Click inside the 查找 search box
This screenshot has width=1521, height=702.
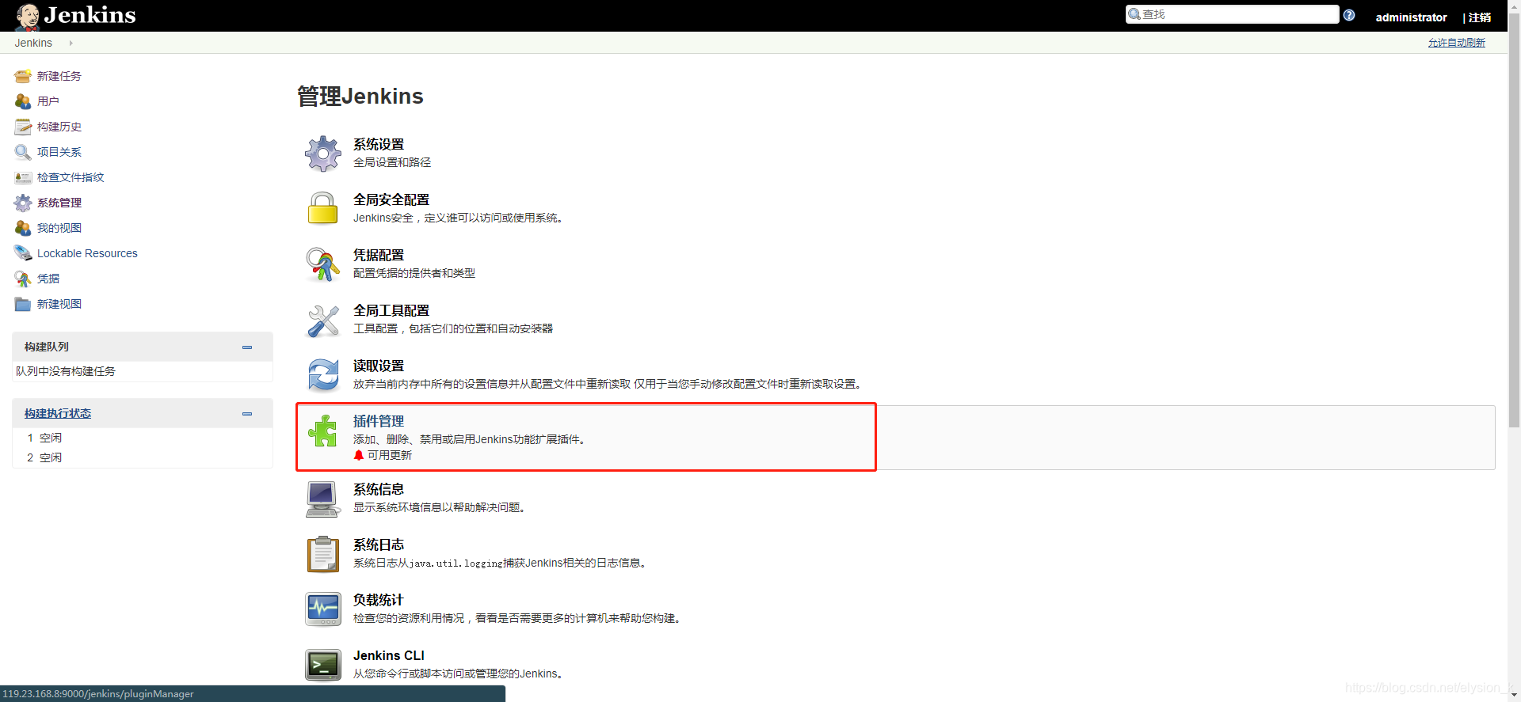click(x=1233, y=14)
